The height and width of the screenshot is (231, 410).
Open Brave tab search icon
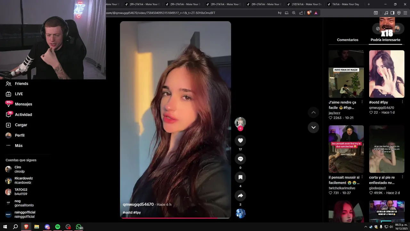point(376,13)
